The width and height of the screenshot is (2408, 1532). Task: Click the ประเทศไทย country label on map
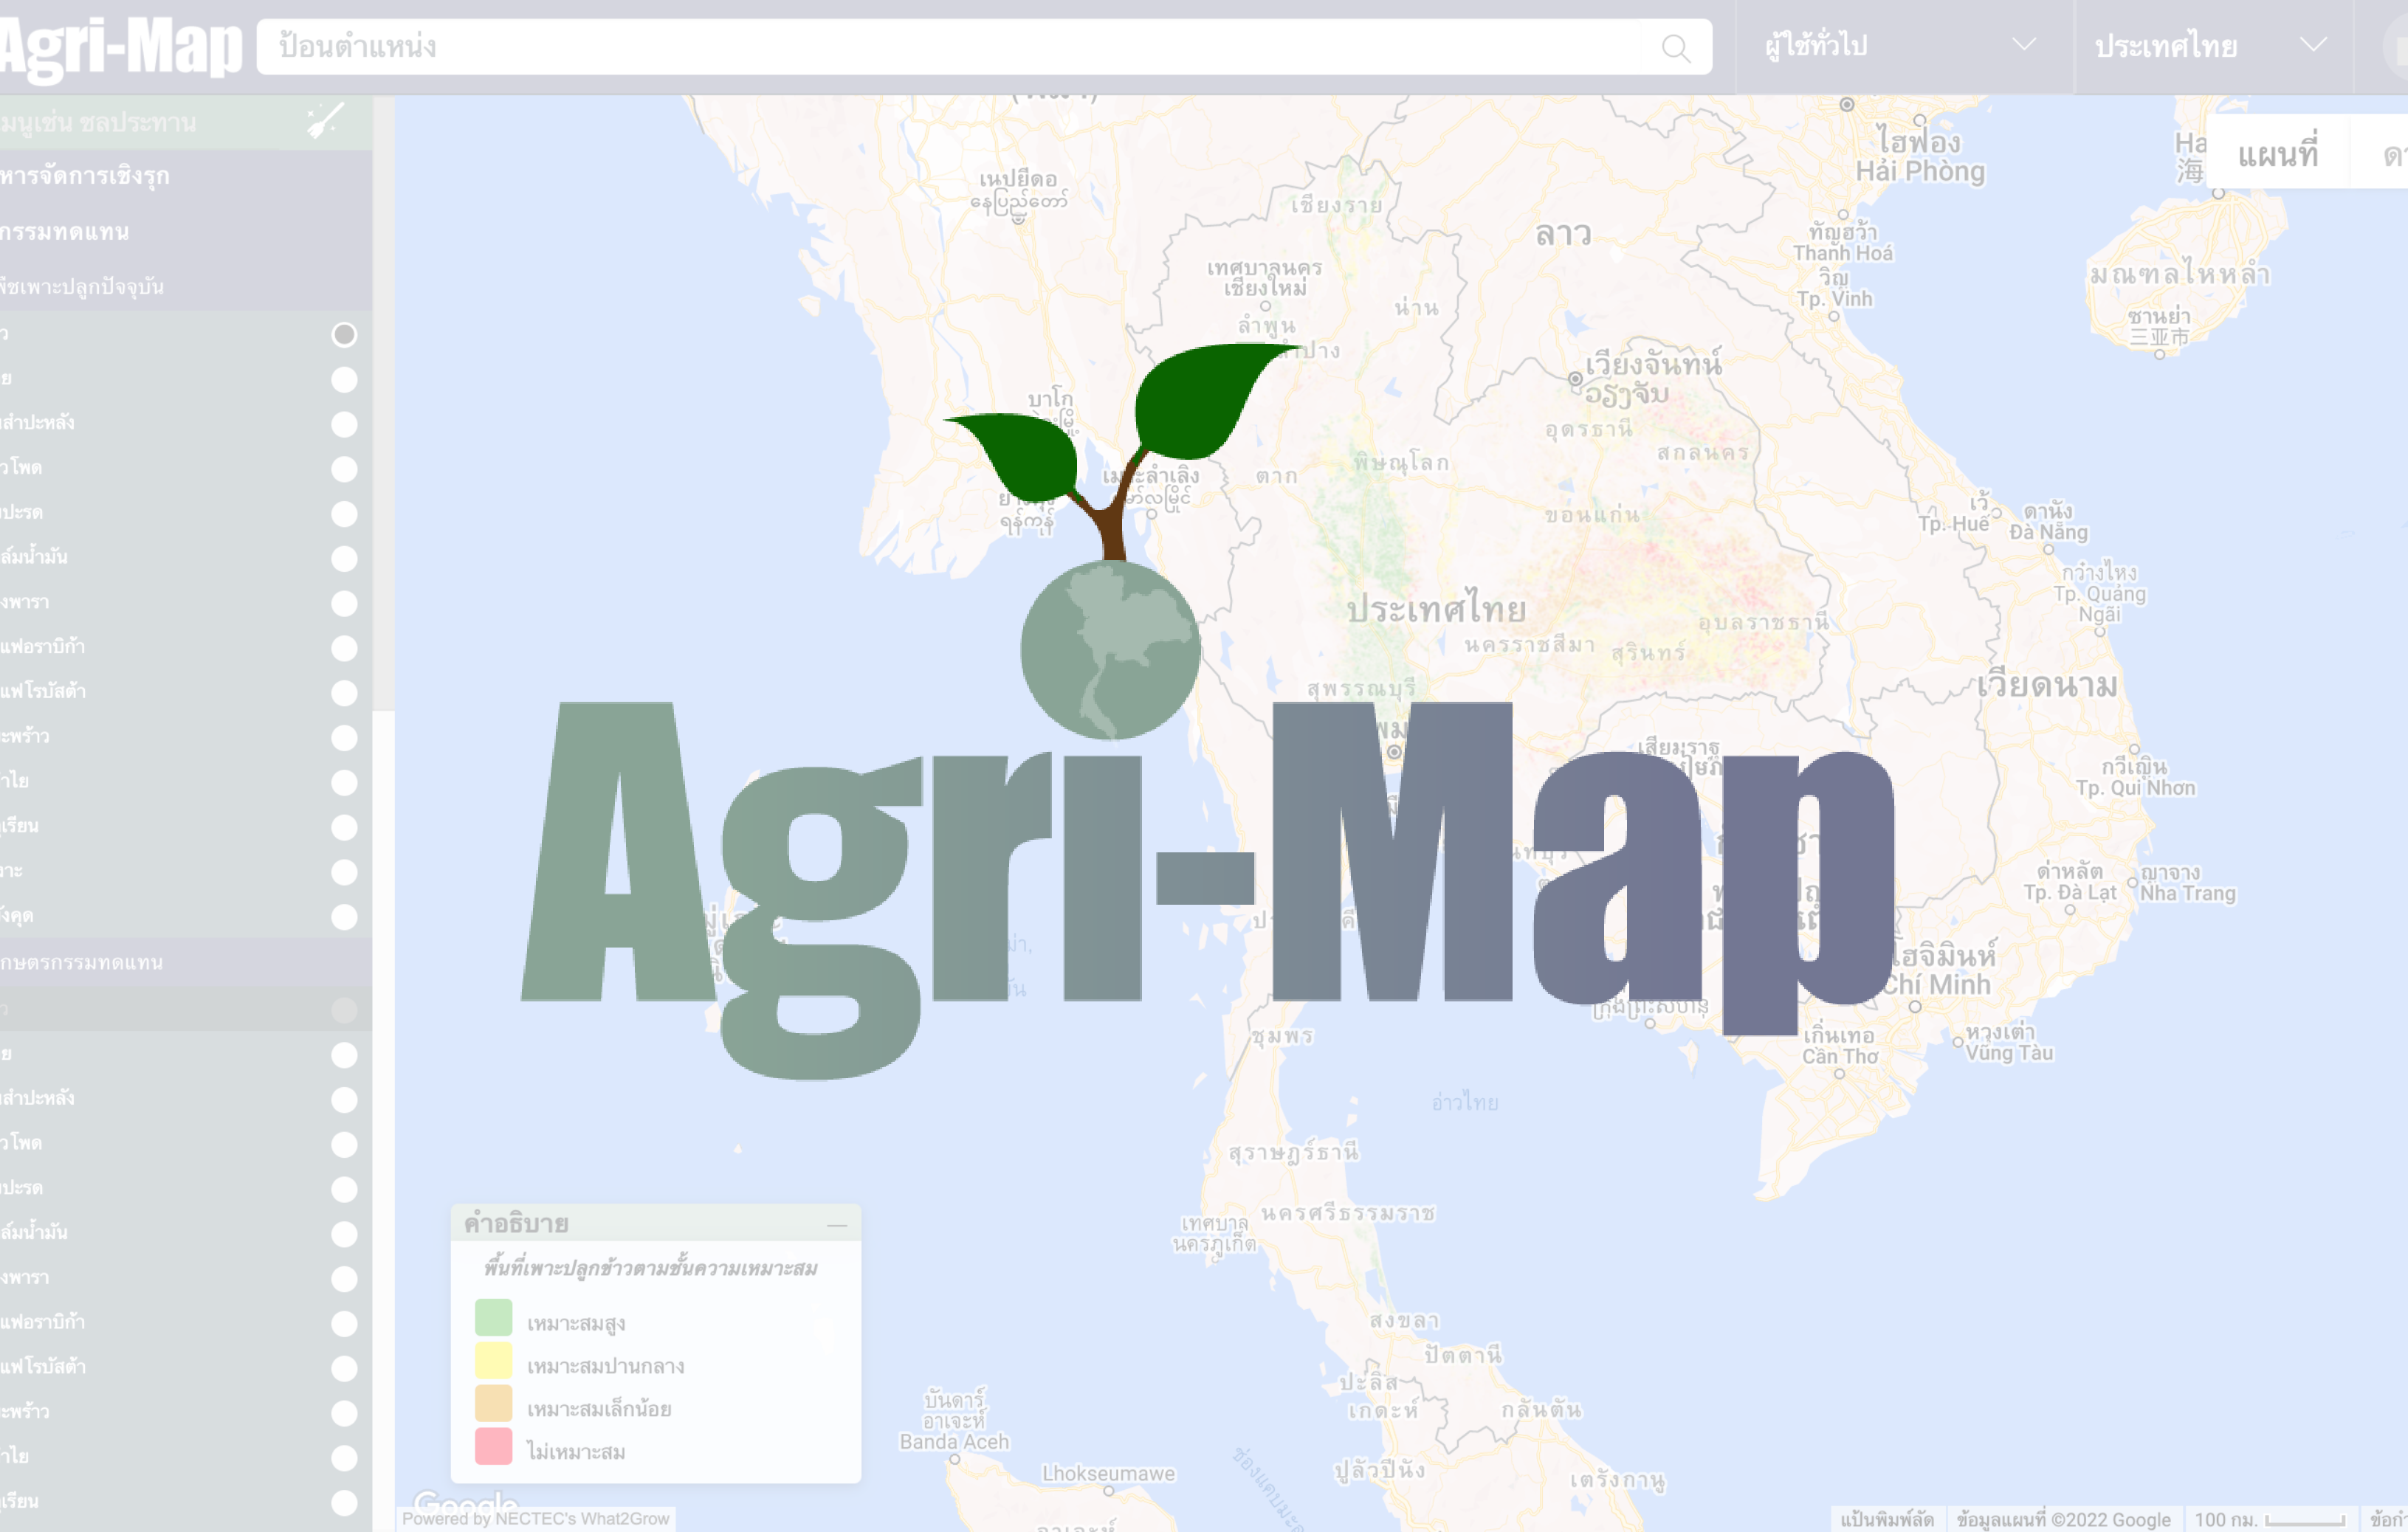[1436, 609]
